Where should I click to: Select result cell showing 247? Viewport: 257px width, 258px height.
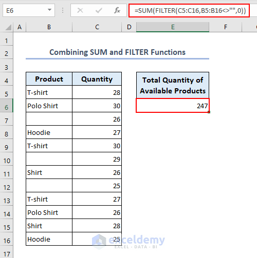coord(173,106)
